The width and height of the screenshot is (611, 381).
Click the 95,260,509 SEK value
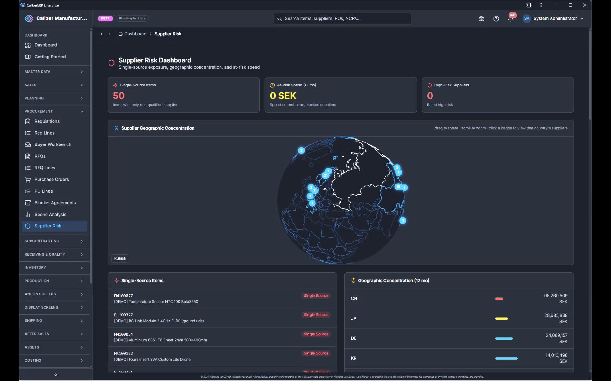(556, 298)
